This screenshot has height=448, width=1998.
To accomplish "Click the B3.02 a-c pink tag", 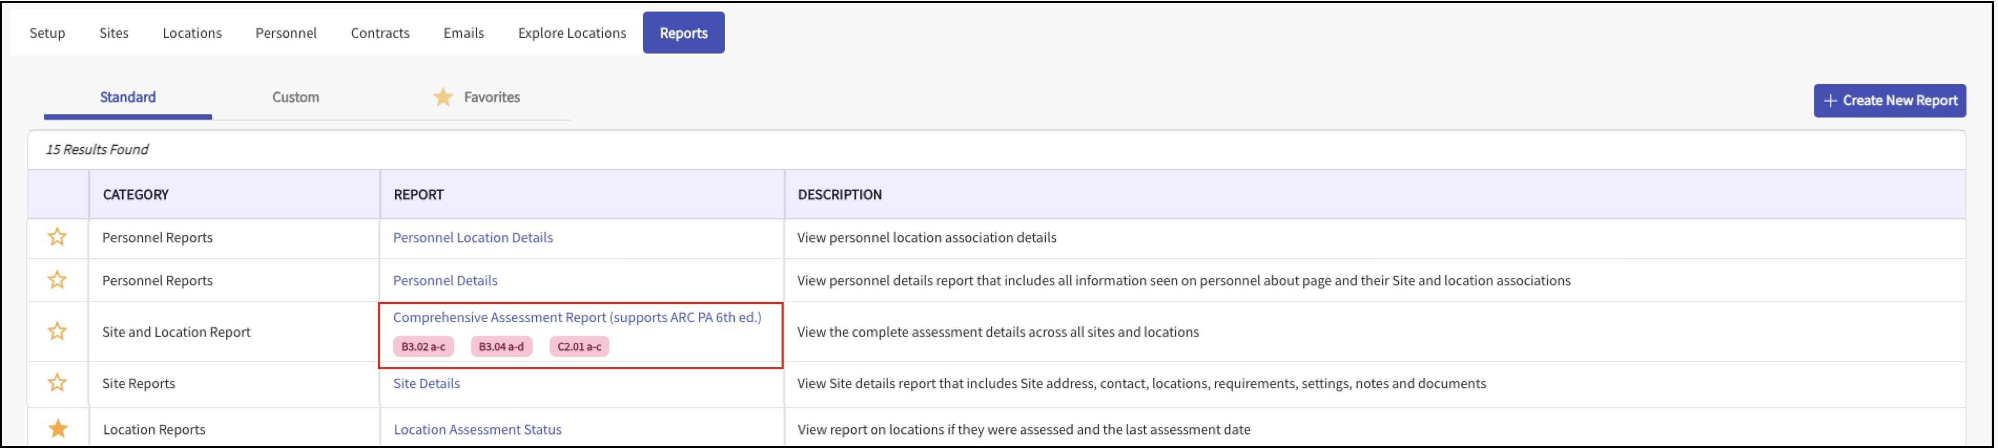I will 423,346.
